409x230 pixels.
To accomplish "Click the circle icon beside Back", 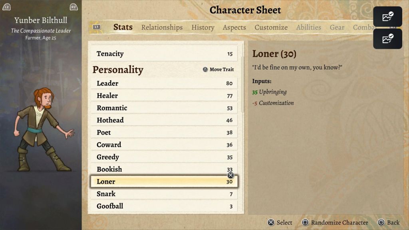I will coord(381,222).
